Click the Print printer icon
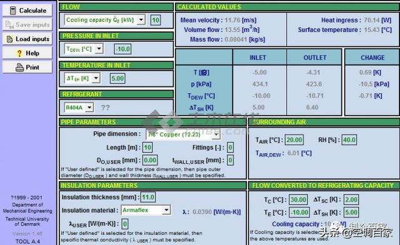400x245 pixels. [x=19, y=67]
